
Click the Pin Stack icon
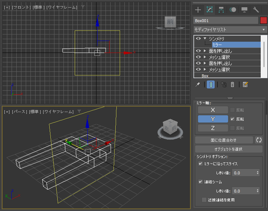[198, 84]
